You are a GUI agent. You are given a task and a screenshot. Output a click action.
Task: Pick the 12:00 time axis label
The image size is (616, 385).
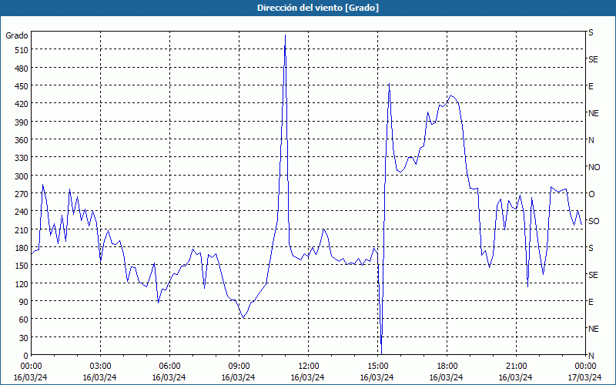309,367
